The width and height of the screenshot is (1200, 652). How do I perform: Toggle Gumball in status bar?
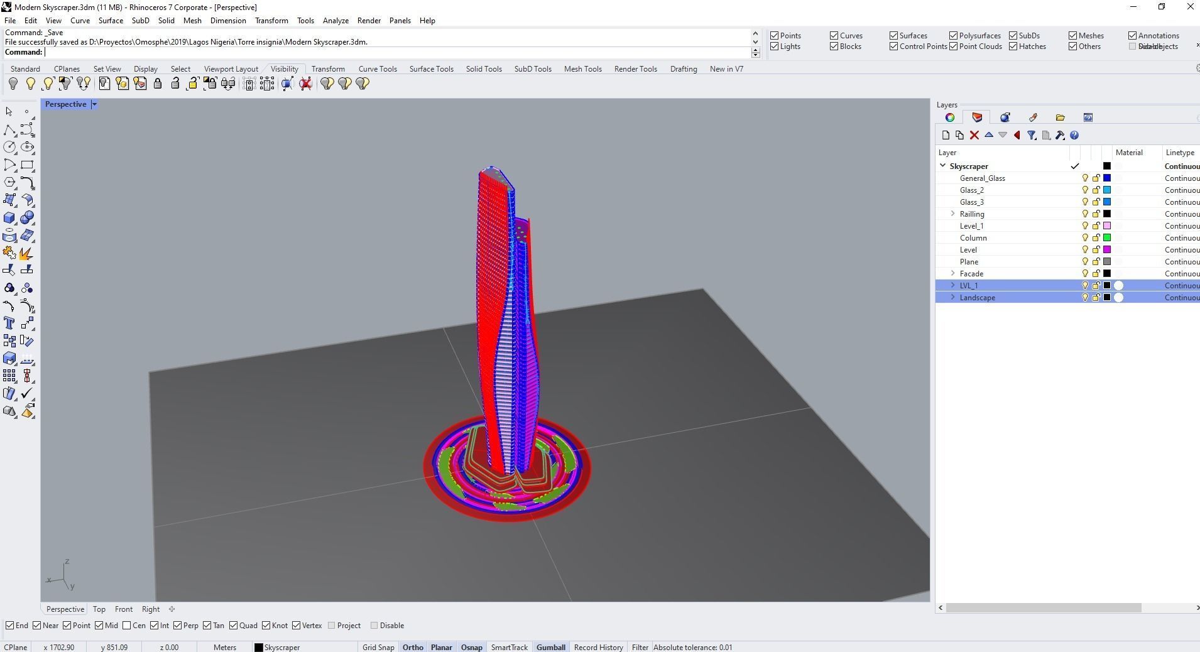[551, 648]
